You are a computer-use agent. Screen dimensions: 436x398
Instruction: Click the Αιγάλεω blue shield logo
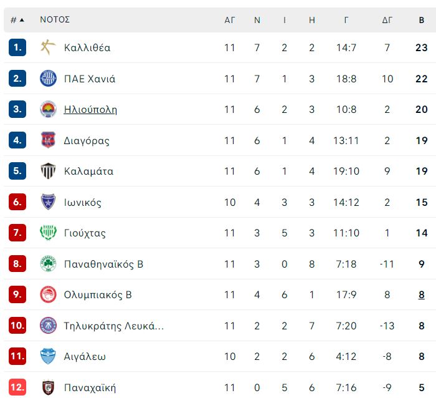click(48, 356)
